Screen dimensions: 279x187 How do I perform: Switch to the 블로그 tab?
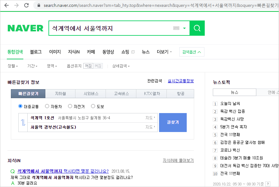coord(36,52)
